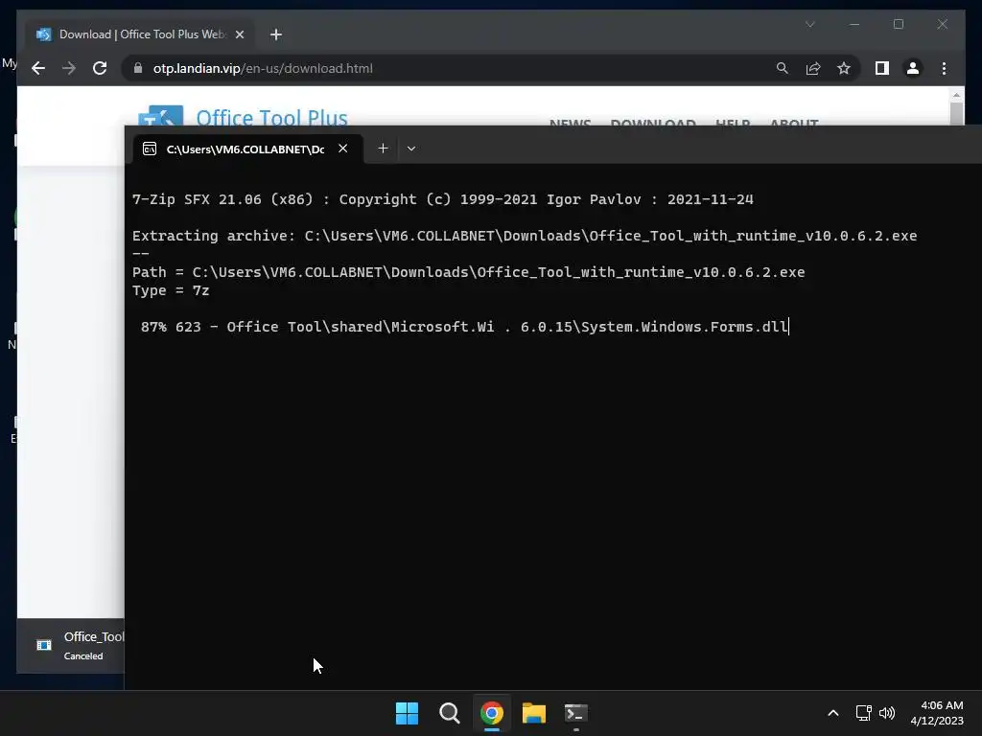Image resolution: width=982 pixels, height=736 pixels.
Task: Open a new Chrome tab
Action: point(276,34)
